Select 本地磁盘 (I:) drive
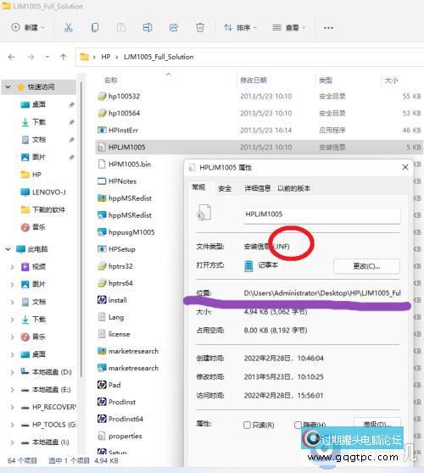424x473 pixels. point(50,442)
